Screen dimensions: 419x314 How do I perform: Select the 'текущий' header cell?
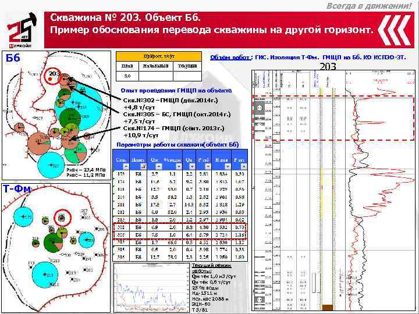pos(187,66)
